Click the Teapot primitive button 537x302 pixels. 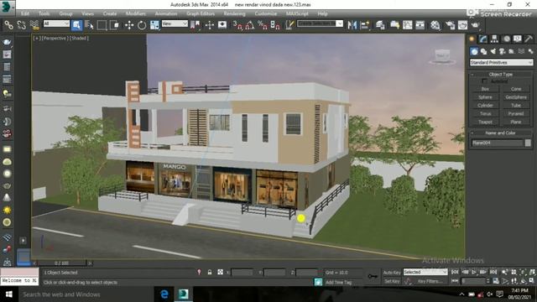(x=485, y=122)
